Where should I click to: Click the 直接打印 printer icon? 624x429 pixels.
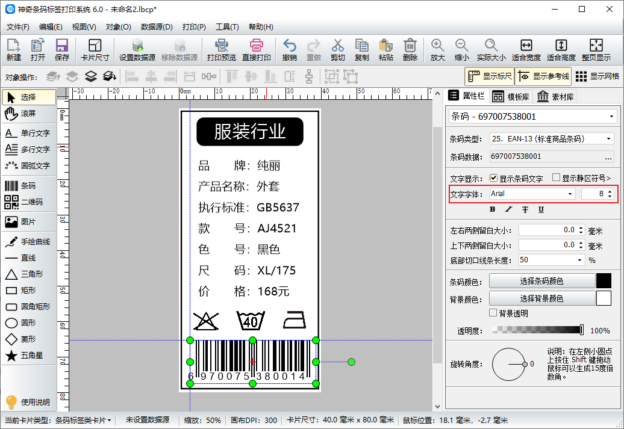257,50
